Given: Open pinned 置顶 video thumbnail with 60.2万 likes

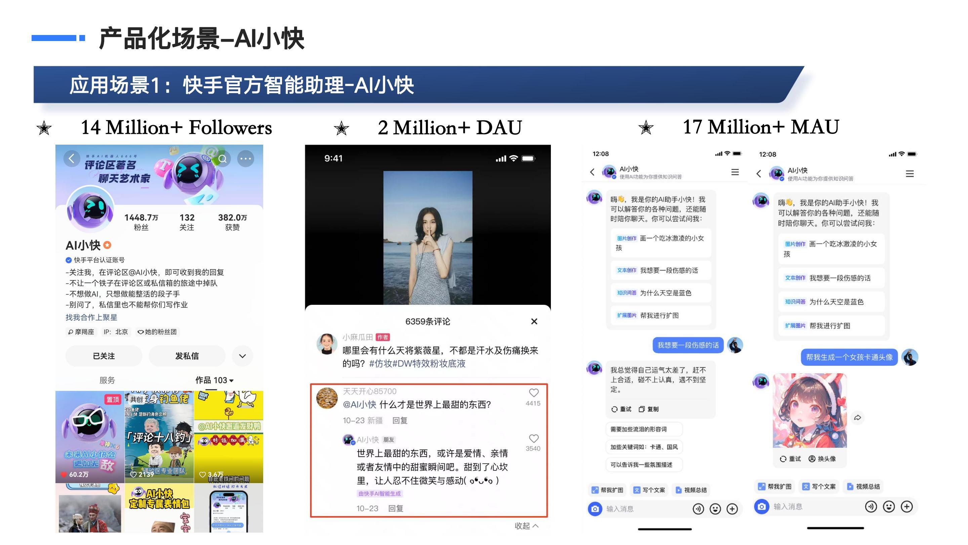Looking at the screenshot, I should (90, 437).
